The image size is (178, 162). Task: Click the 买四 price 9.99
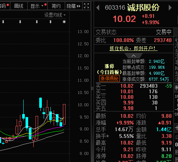[128, 103]
